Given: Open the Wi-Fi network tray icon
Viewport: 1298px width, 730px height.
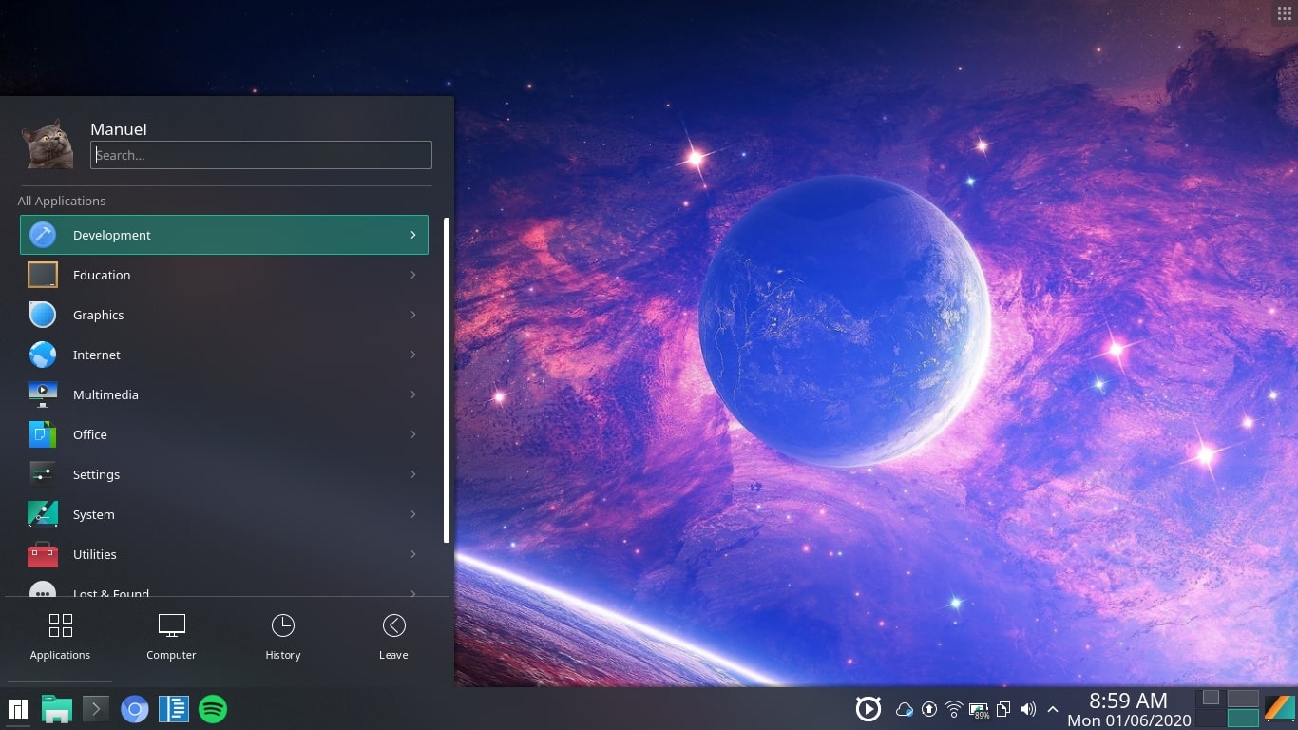Looking at the screenshot, I should pyautogui.click(x=954, y=709).
